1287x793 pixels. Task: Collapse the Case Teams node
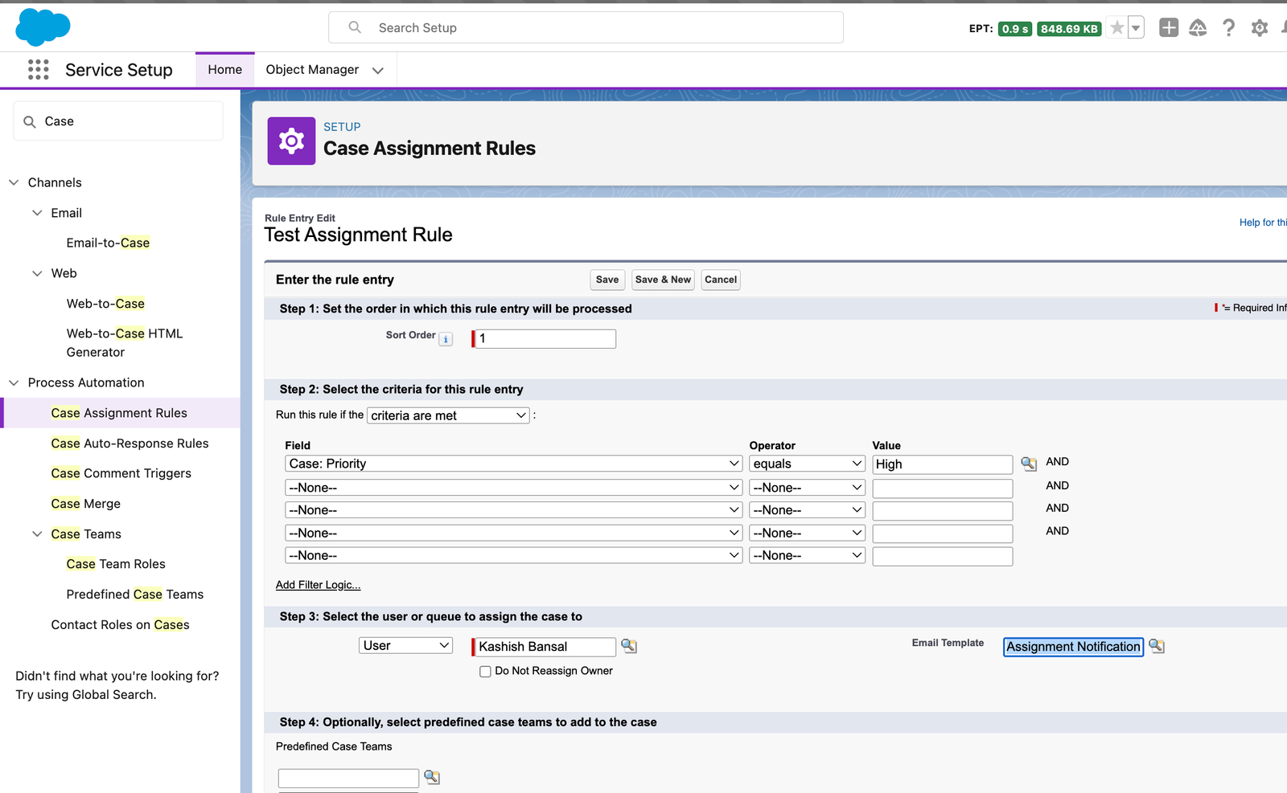click(x=37, y=533)
